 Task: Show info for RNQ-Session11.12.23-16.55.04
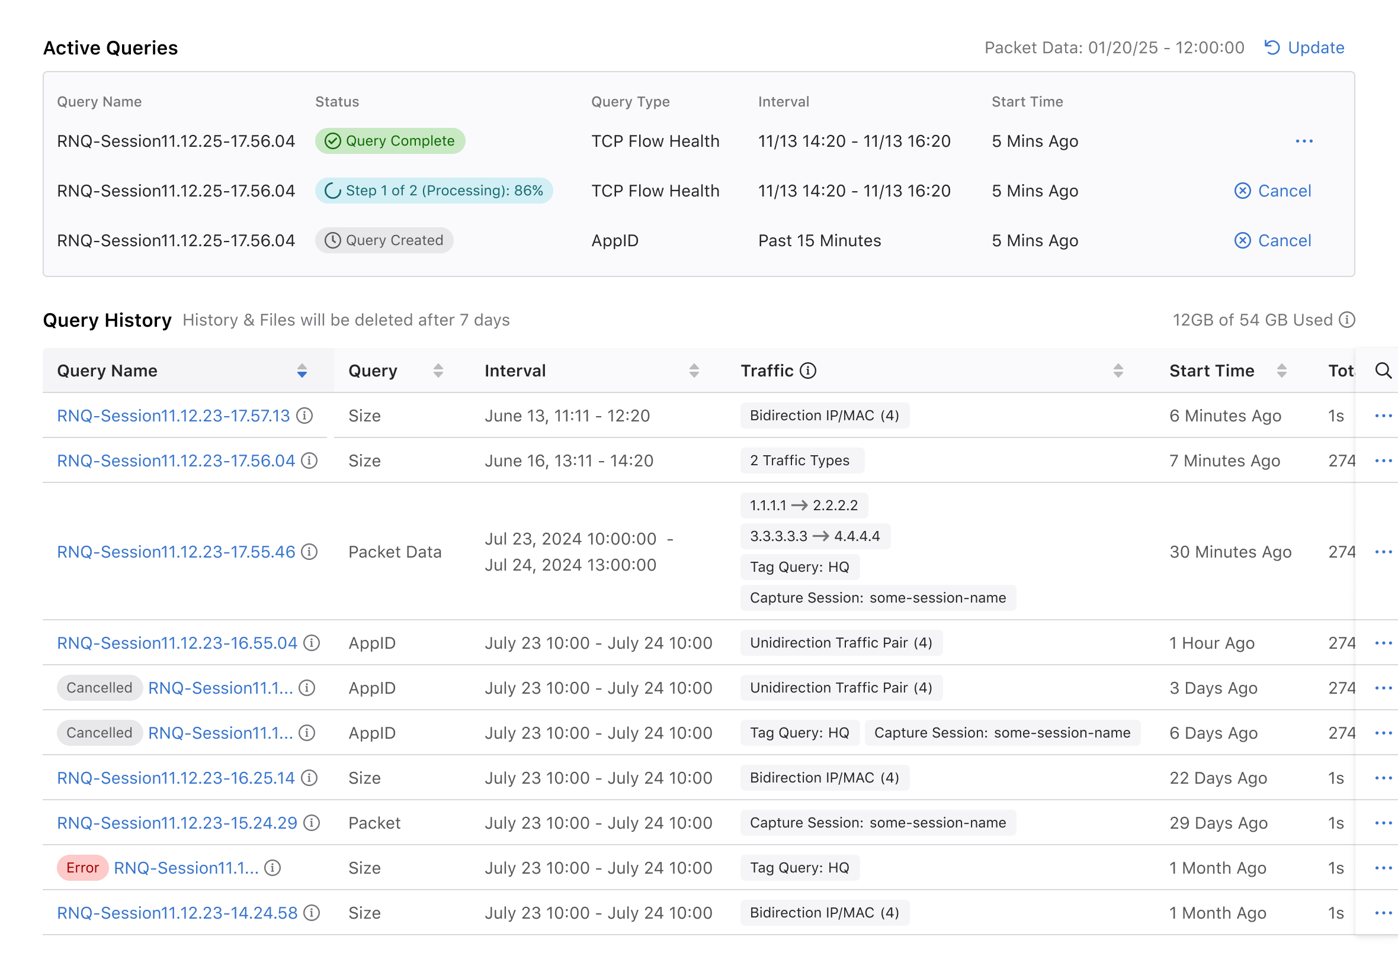point(312,643)
